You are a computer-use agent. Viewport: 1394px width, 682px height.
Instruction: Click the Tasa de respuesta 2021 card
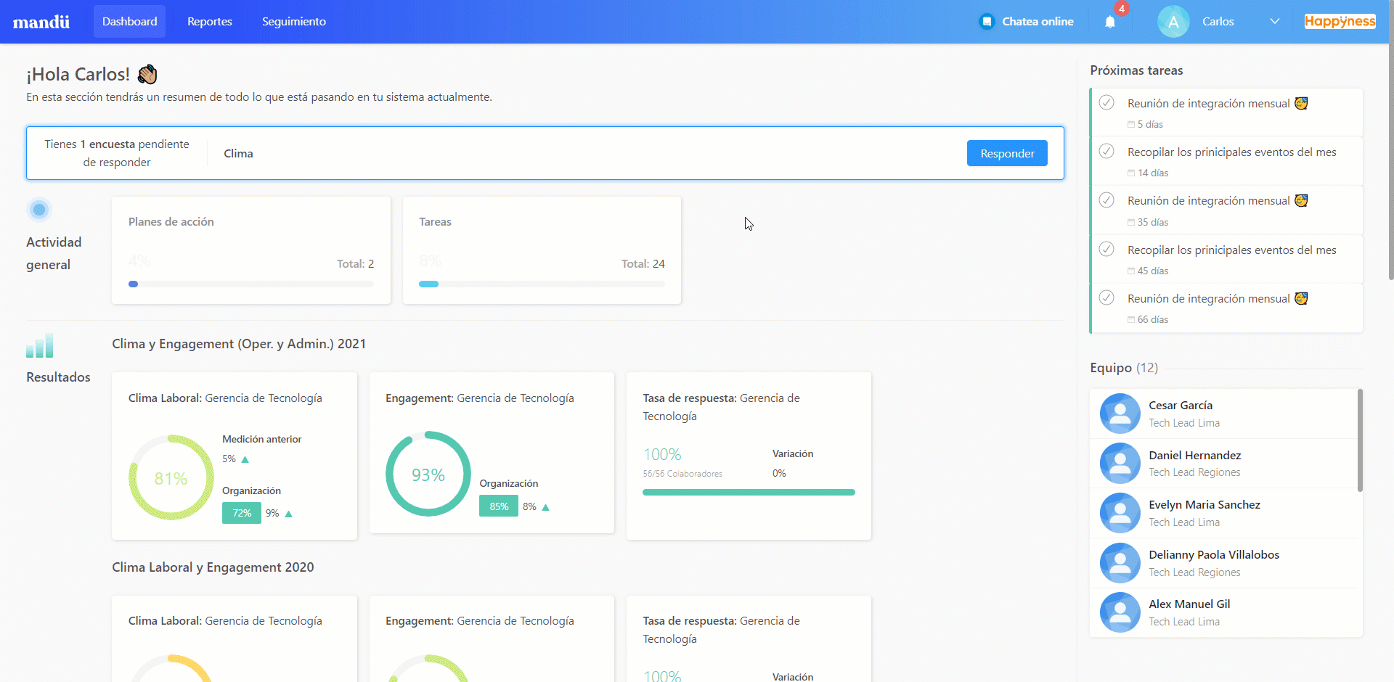pyautogui.click(x=749, y=456)
